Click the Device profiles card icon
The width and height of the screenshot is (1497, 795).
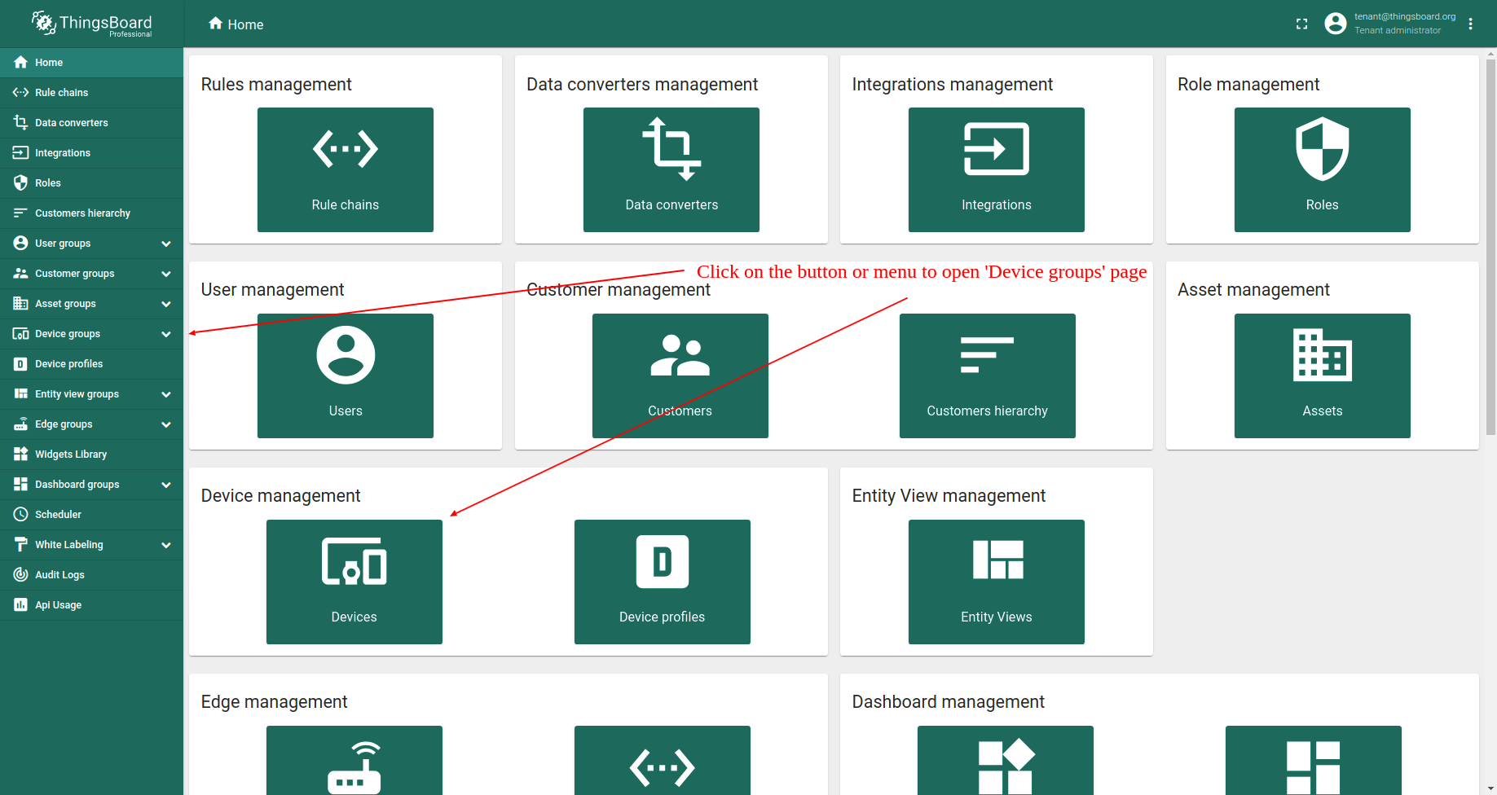click(662, 561)
